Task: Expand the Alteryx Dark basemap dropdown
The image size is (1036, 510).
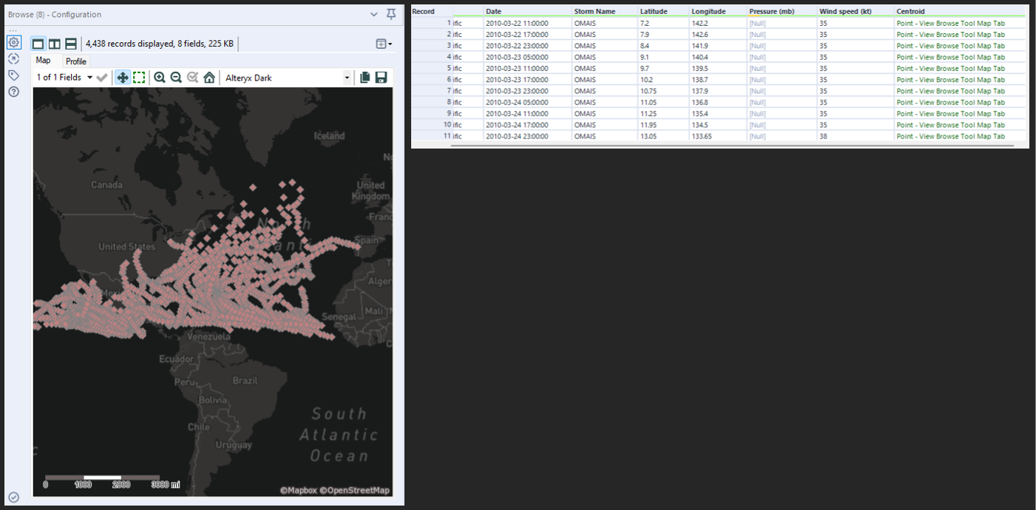Action: click(x=347, y=78)
